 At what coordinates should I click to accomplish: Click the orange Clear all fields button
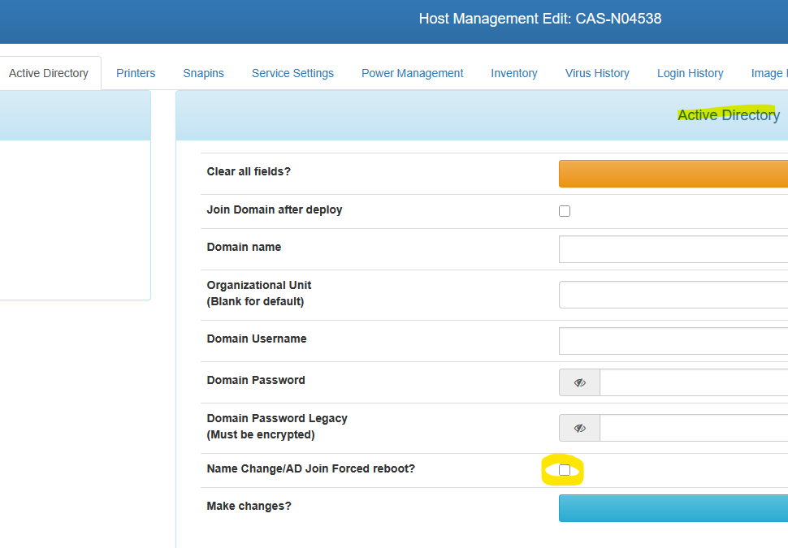point(673,174)
